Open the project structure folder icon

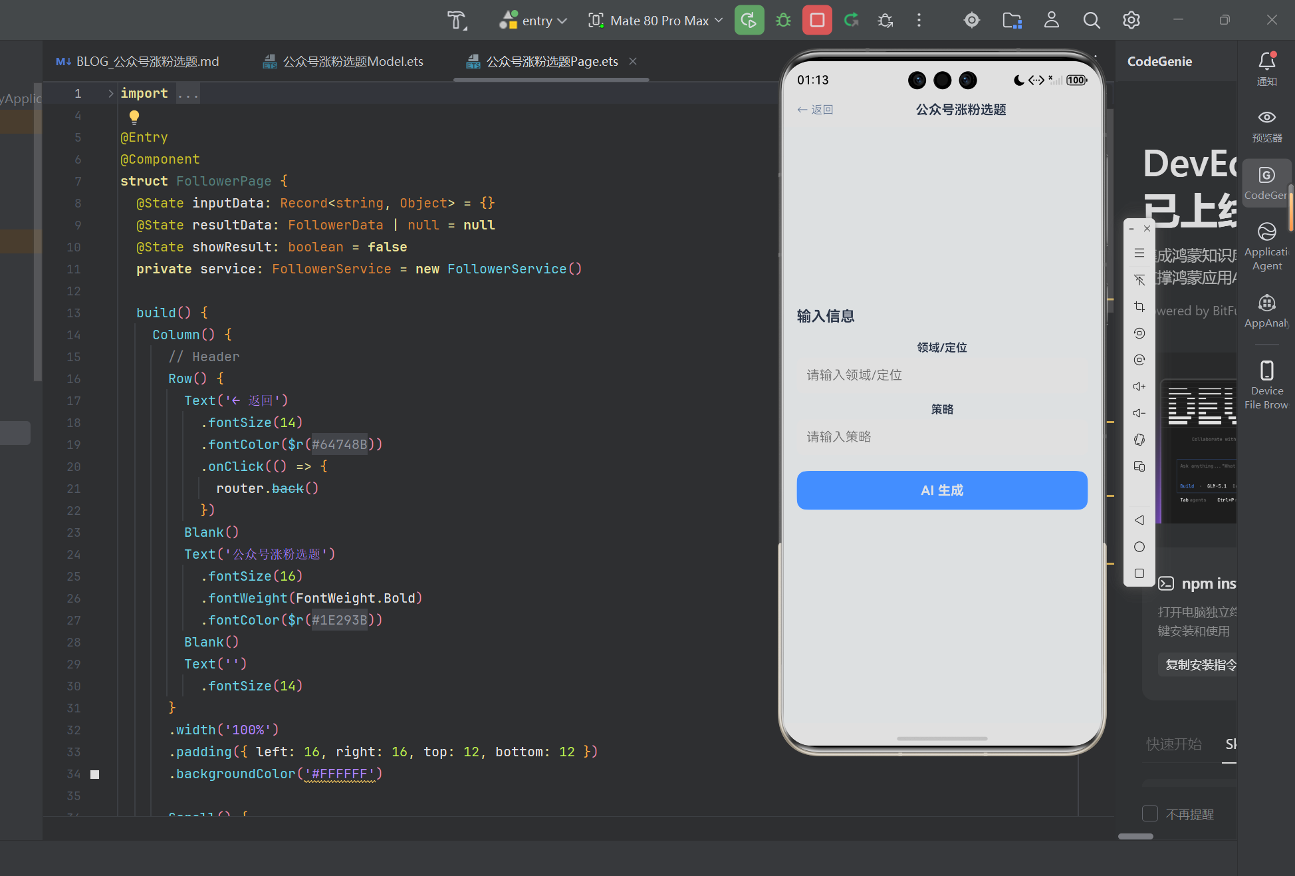tap(1012, 21)
